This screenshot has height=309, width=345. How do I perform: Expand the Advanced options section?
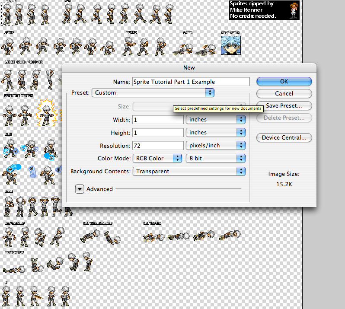click(x=80, y=189)
